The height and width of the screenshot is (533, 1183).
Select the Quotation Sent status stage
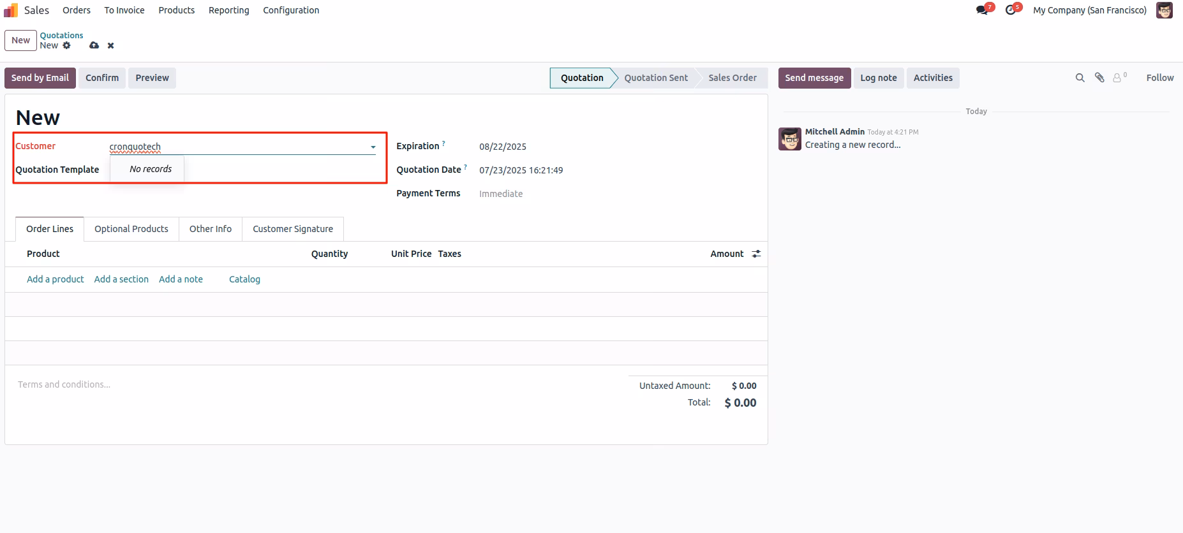coord(656,78)
